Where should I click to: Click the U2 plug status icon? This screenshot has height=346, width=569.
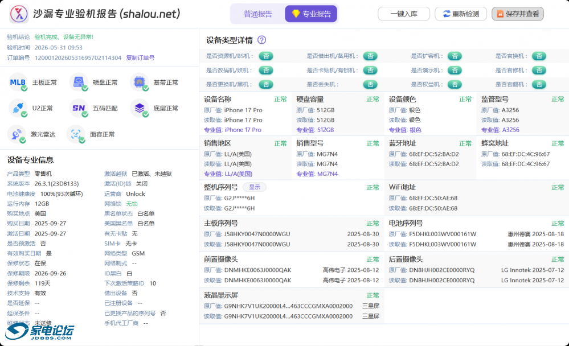[18, 108]
